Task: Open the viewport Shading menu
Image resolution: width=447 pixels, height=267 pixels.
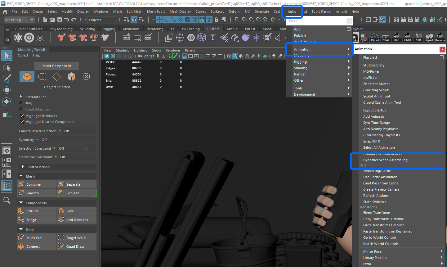Action: [123, 50]
